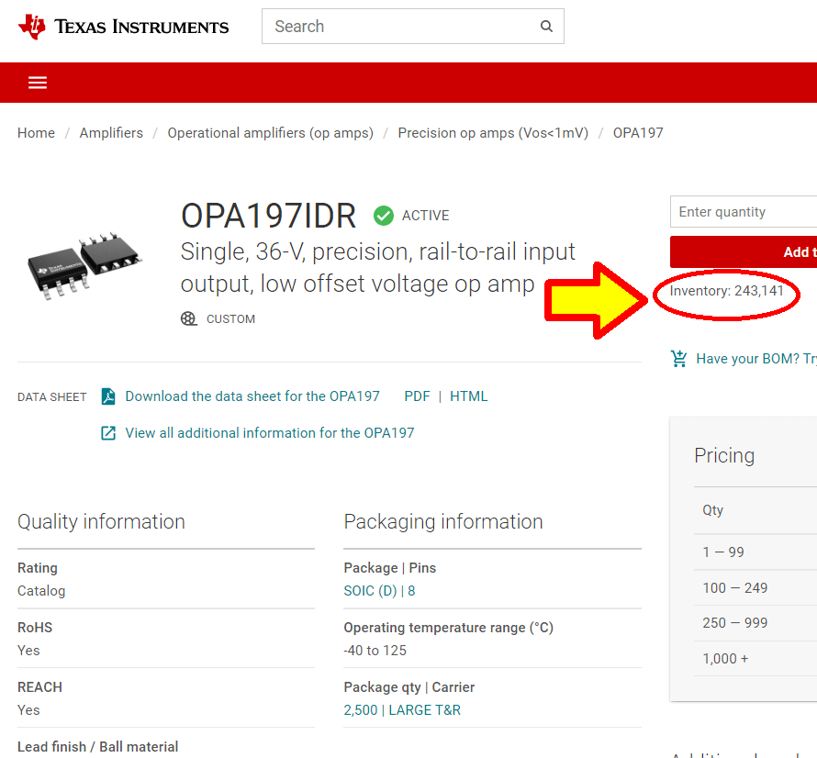
Task: Click the RoHS label
Action: coord(35,628)
